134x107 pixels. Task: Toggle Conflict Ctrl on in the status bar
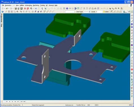[81, 105]
